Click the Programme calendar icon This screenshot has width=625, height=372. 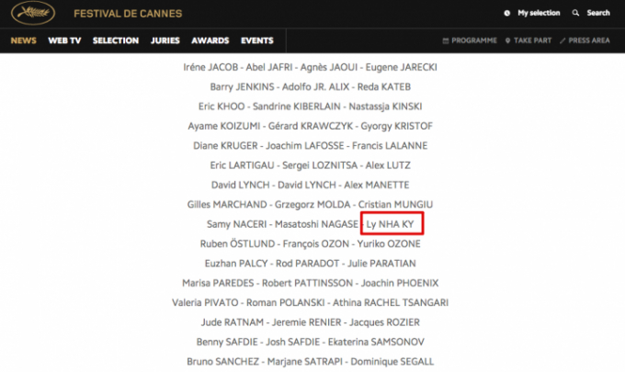click(446, 41)
